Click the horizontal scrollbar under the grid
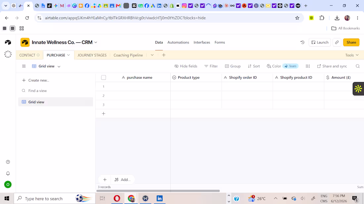 point(158,191)
